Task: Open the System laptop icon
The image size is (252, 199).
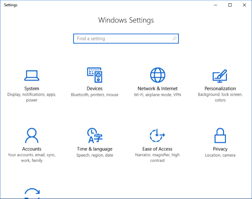Action: click(32, 75)
